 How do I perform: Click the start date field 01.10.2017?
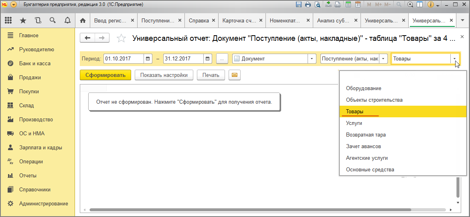[x=124, y=59]
